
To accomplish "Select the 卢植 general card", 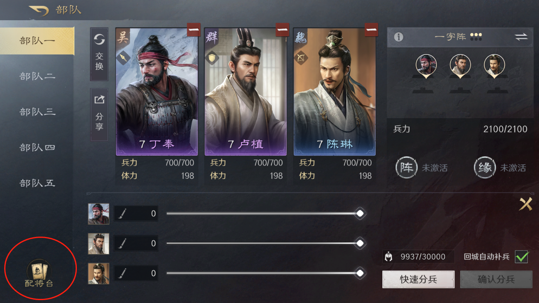I will tap(246, 92).
